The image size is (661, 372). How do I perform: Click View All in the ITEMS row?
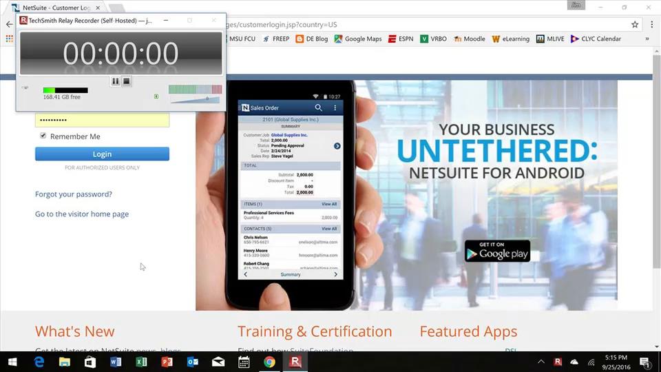coord(329,204)
